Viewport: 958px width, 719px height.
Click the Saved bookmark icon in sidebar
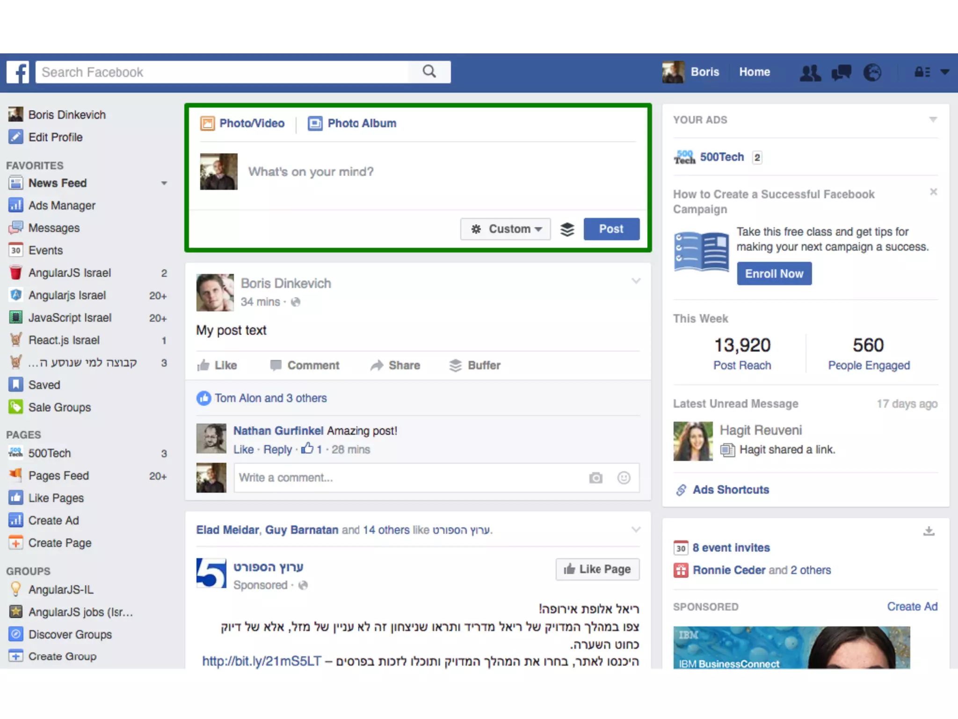tap(16, 384)
